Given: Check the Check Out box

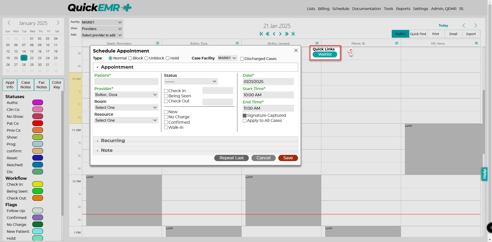Looking at the screenshot, I should pos(166,101).
